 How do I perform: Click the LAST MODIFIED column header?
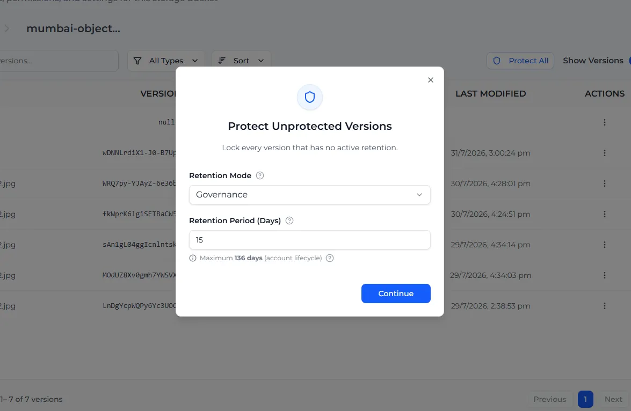(x=490, y=94)
